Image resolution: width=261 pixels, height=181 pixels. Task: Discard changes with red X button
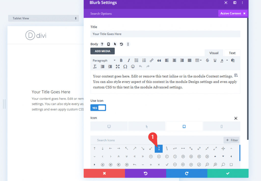click(x=104, y=173)
